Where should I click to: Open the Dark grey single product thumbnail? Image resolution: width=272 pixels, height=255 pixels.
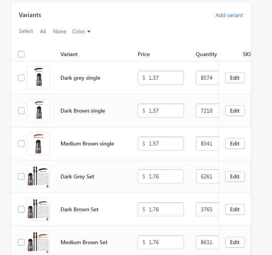click(x=38, y=78)
